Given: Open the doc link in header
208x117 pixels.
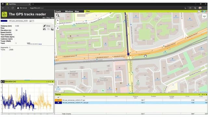Looking at the screenshot, I should coord(44,18).
